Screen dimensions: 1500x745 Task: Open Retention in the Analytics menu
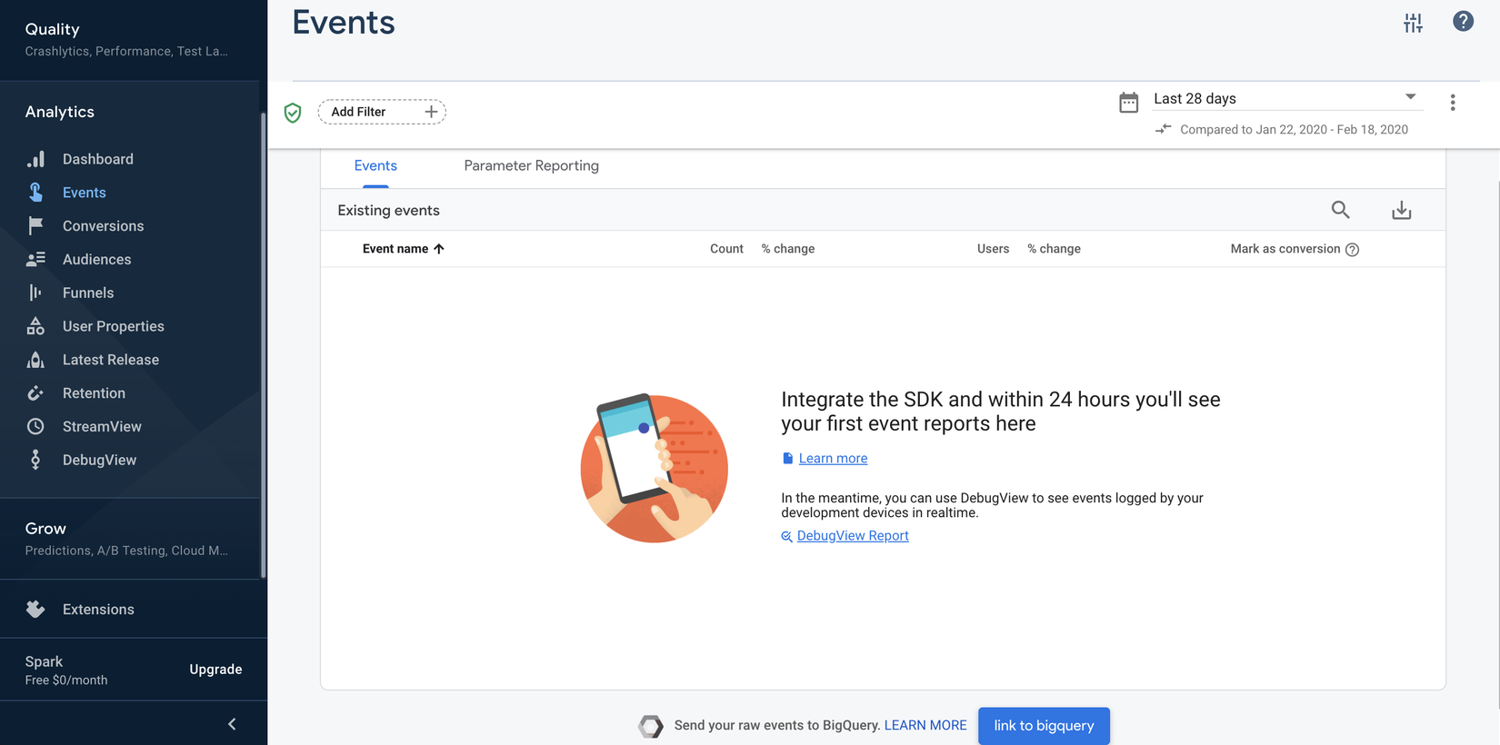[x=94, y=393]
